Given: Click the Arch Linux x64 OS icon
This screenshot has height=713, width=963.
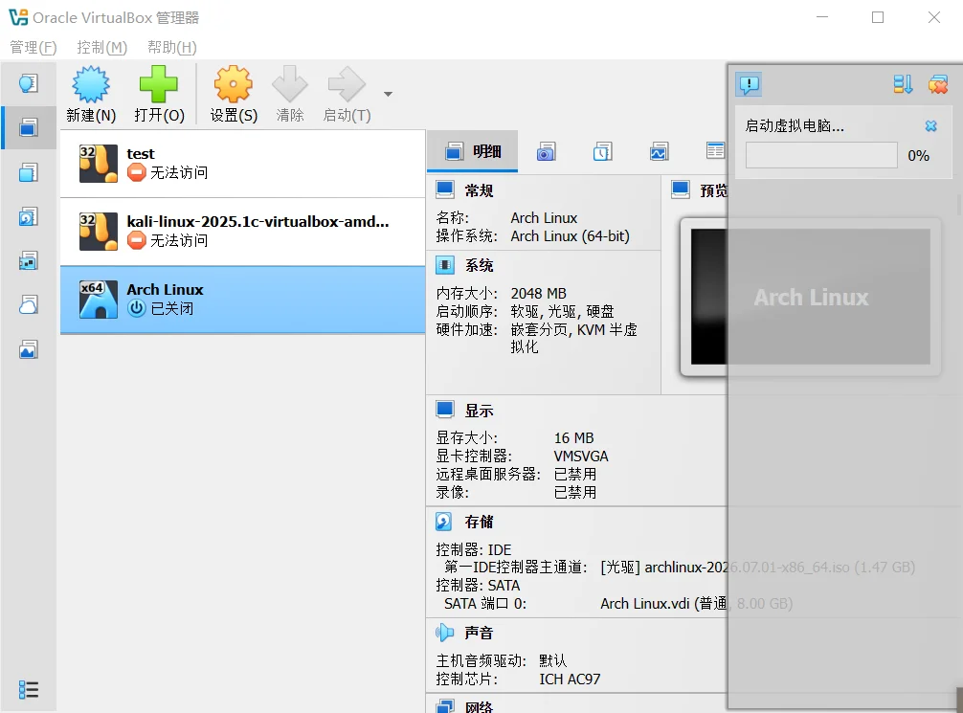Looking at the screenshot, I should 99,300.
